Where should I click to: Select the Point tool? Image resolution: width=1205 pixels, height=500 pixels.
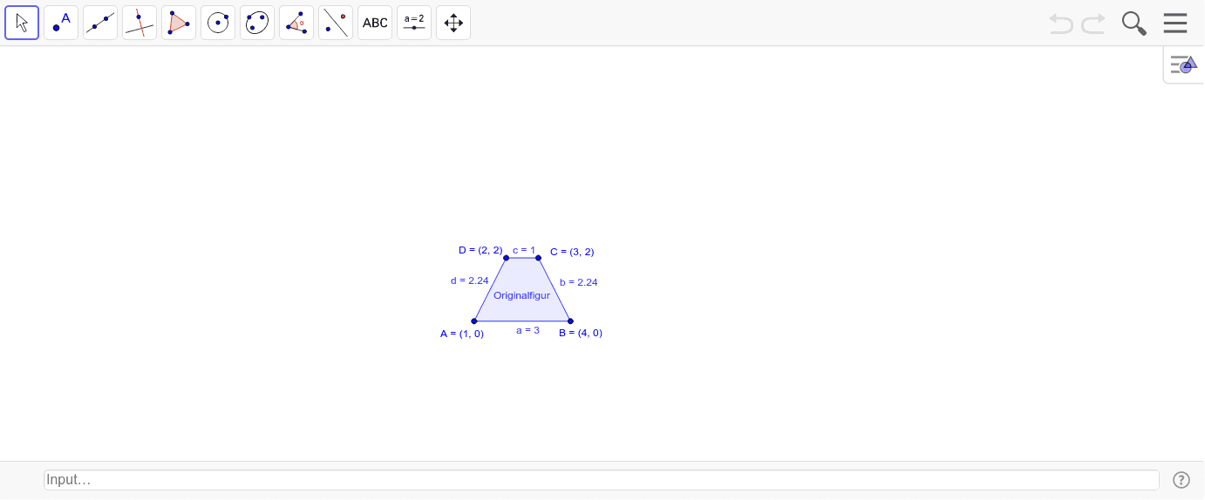(61, 23)
